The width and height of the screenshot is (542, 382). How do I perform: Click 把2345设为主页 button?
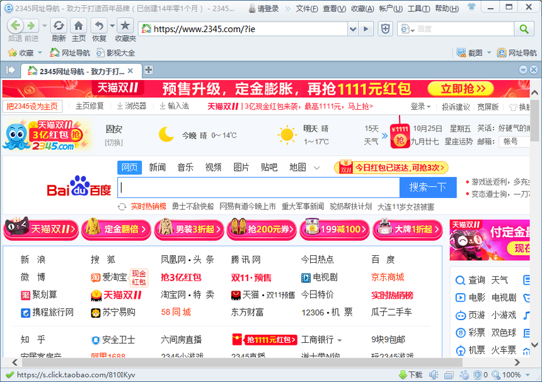pyautogui.click(x=32, y=107)
